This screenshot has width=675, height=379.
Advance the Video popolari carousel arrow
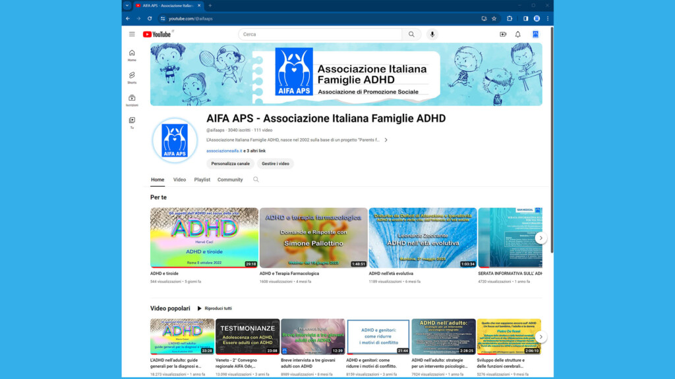tap(541, 336)
